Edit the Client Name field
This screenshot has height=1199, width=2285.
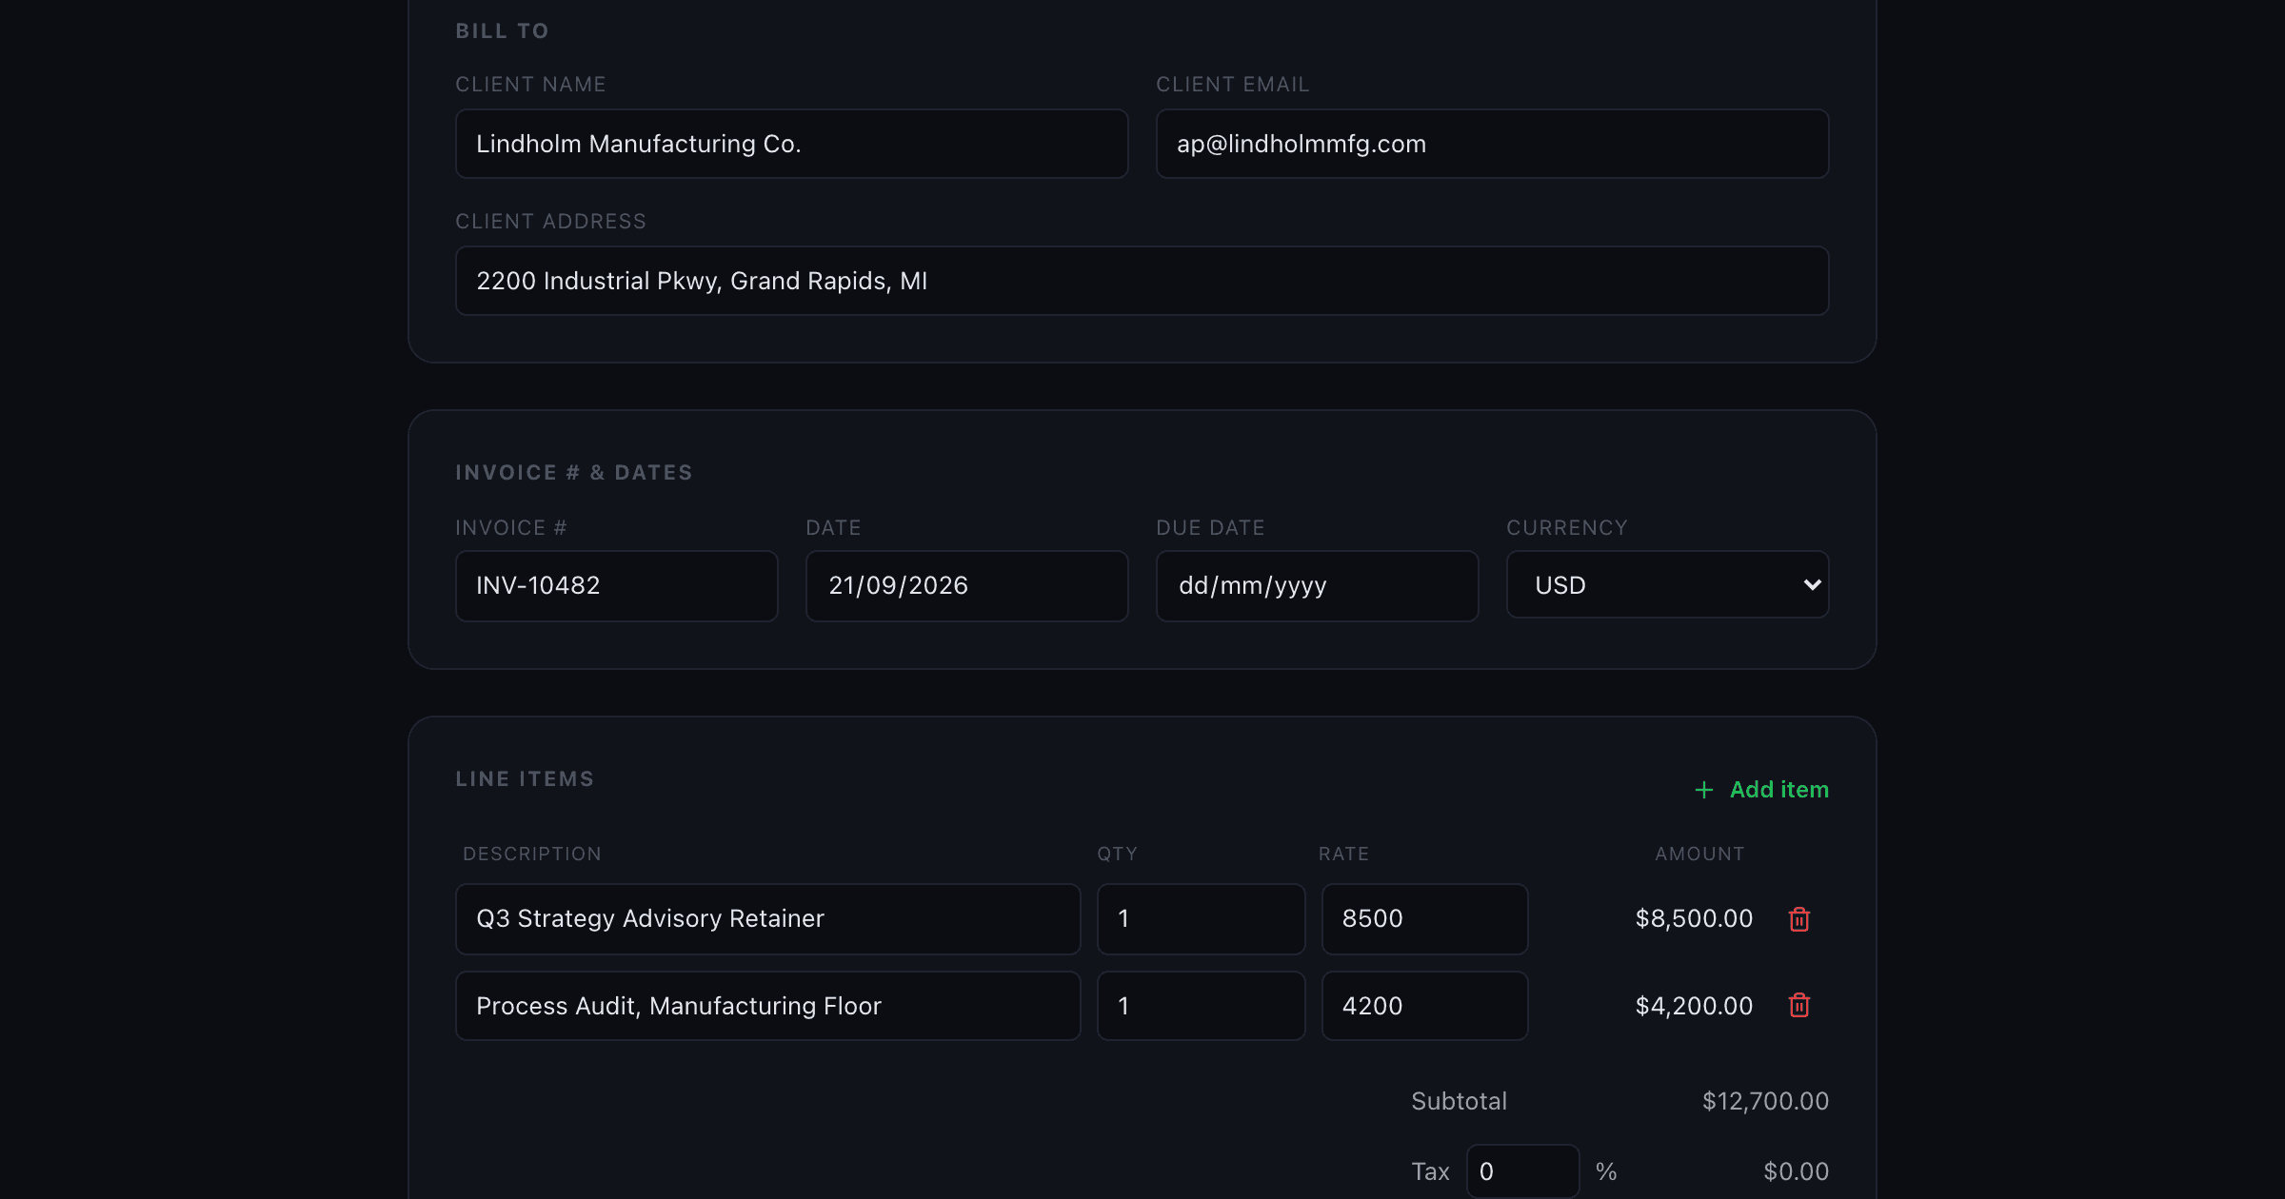(x=791, y=144)
